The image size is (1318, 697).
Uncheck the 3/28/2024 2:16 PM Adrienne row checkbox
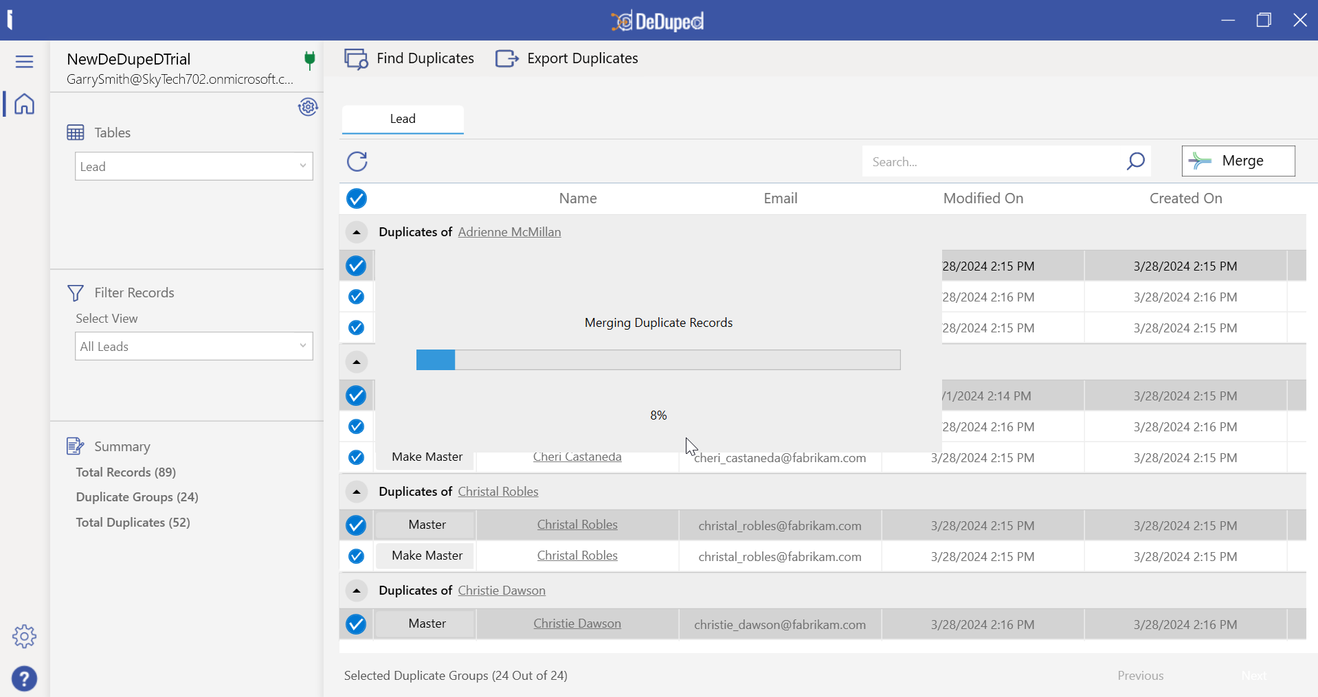point(356,297)
